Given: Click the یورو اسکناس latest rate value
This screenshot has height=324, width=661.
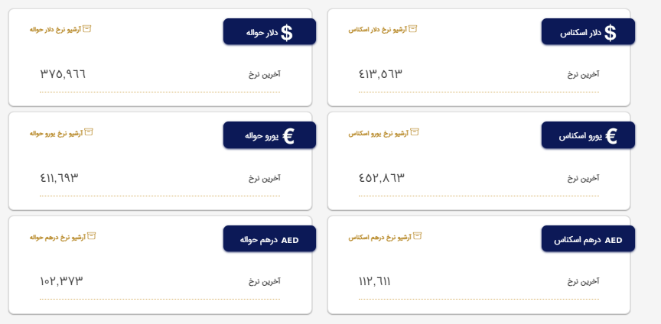Looking at the screenshot, I should pos(381,178).
